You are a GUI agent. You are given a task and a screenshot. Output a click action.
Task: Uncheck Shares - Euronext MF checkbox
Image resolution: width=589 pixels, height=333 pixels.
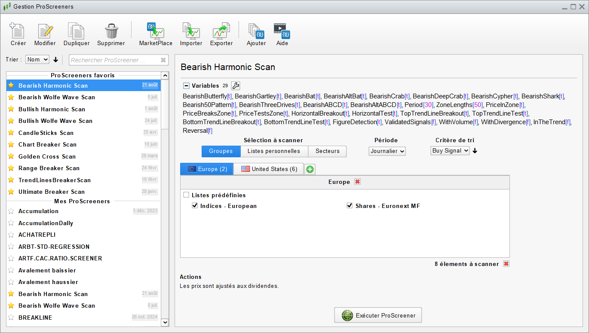pos(350,206)
